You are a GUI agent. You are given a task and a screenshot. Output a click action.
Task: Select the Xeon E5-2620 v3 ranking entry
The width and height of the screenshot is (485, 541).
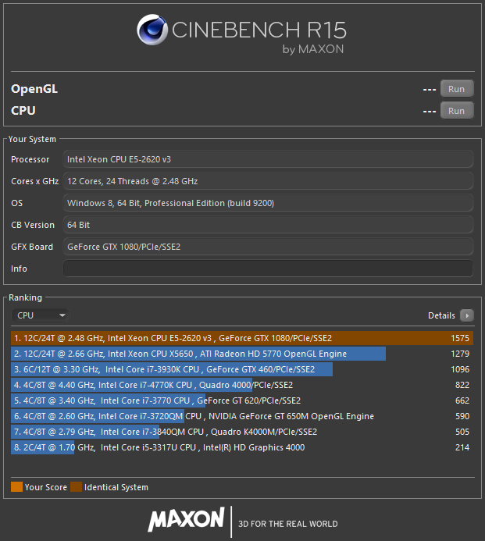[x=242, y=338]
